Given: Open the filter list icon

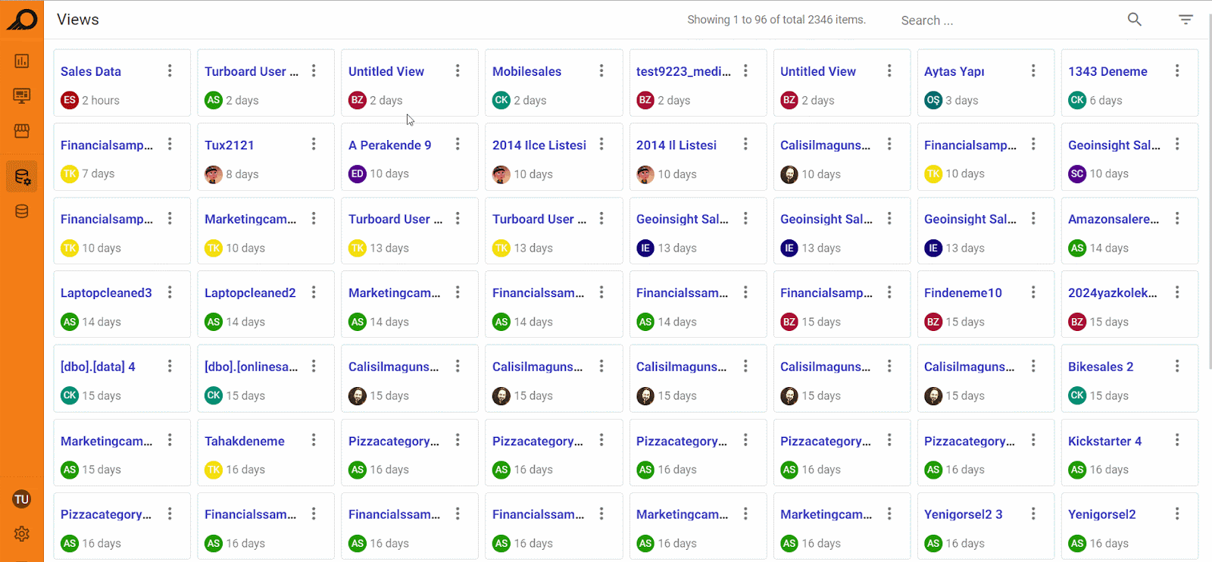Looking at the screenshot, I should click(x=1185, y=20).
